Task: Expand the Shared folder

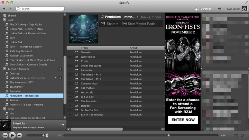Action: coord(5,16)
